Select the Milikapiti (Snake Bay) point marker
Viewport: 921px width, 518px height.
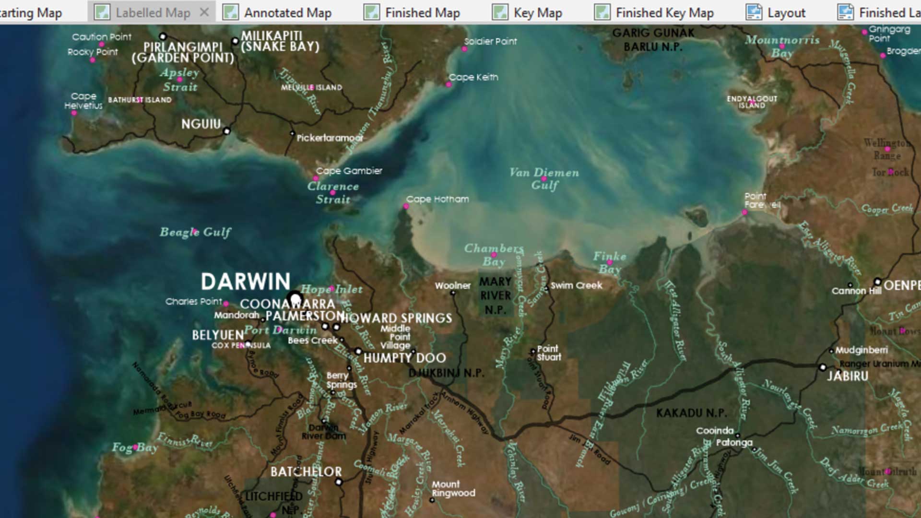235,41
